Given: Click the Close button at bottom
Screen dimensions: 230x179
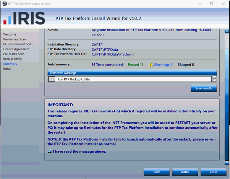Looking at the screenshot, I should click(x=214, y=172).
